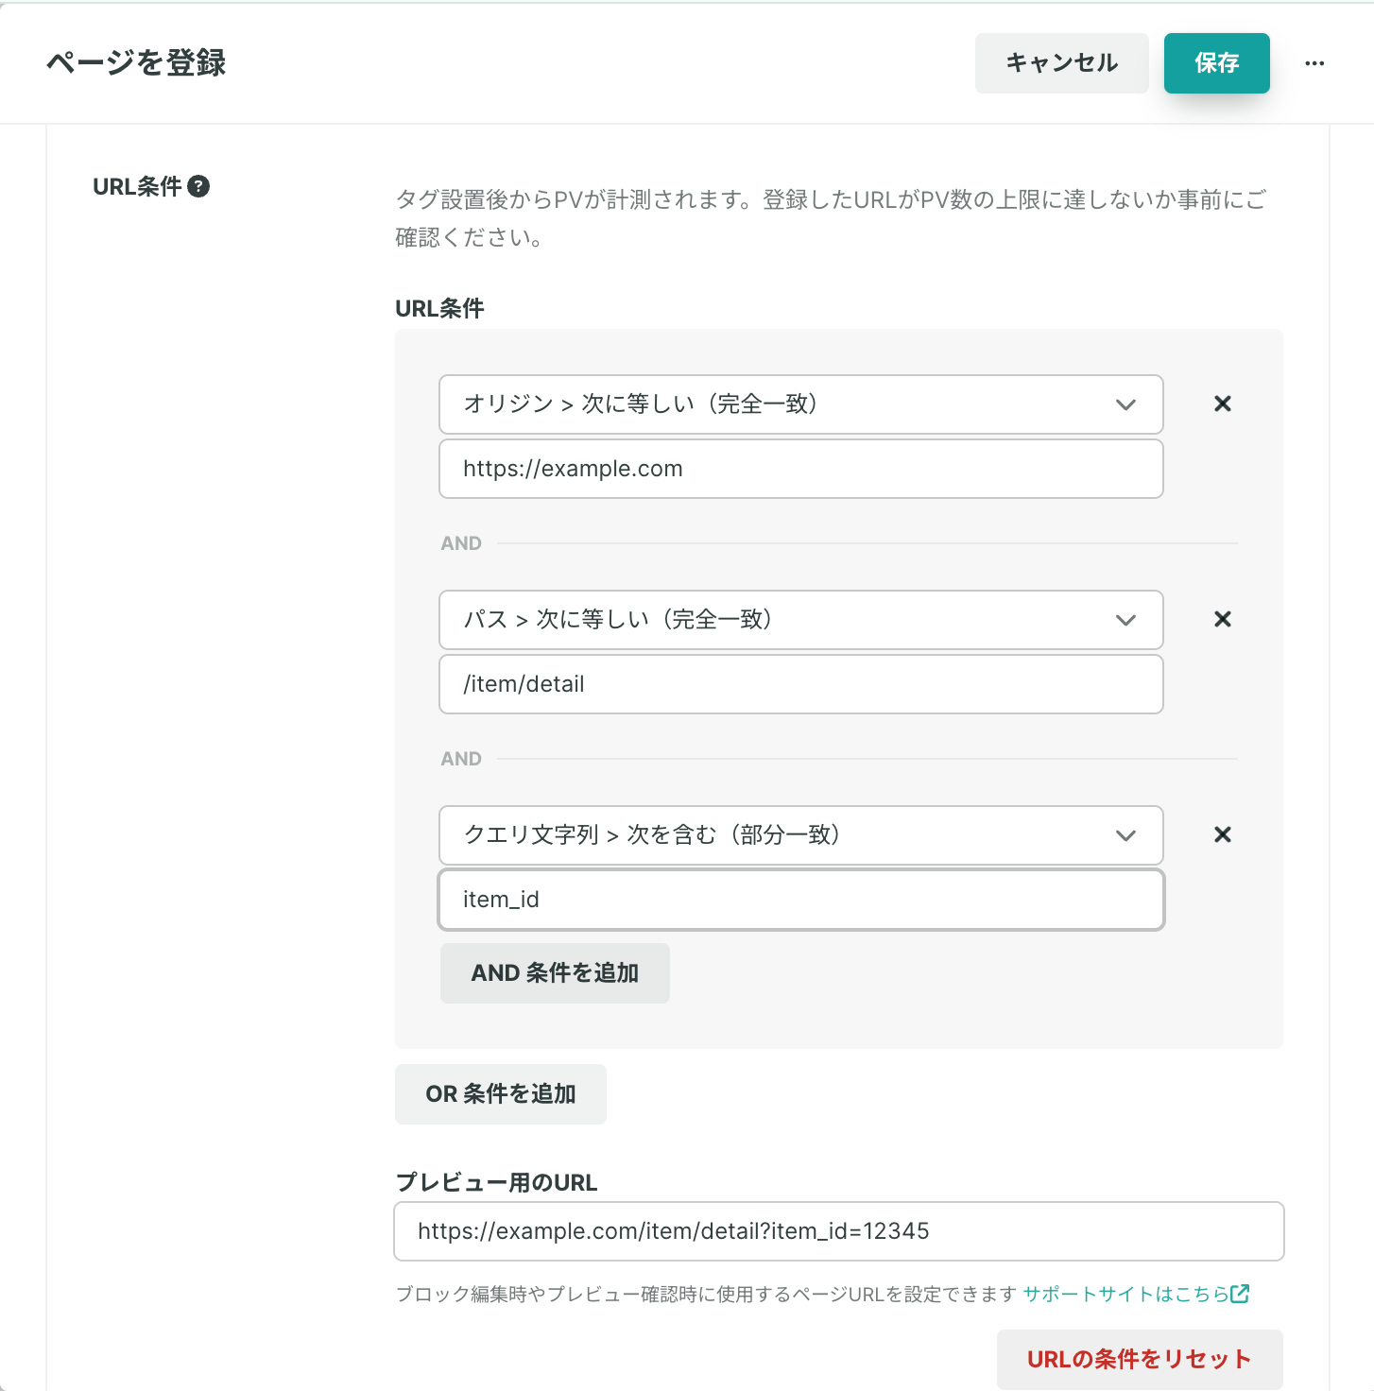
Task: Add another AND 条件を追加
Action: [x=555, y=973]
